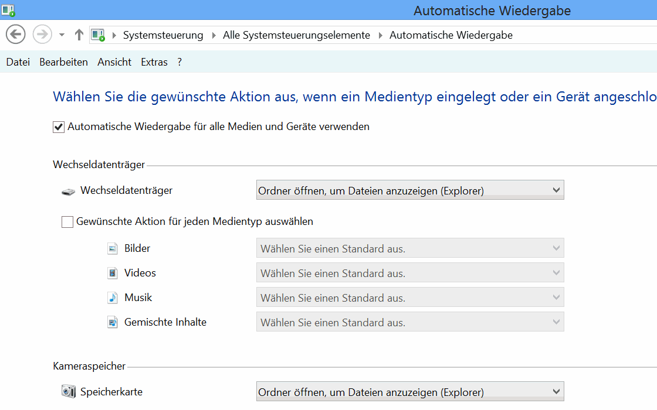
Task: Click the Videos film icon
Action: click(113, 274)
